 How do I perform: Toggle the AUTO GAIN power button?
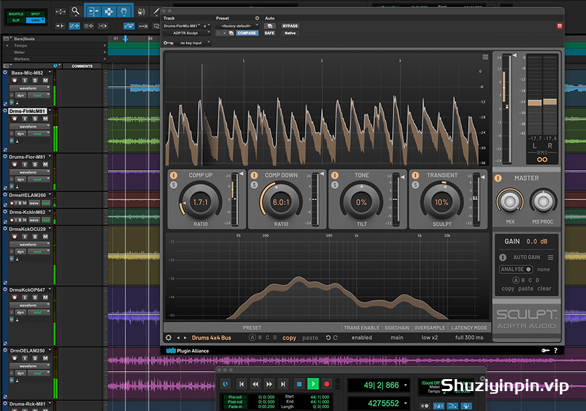click(x=503, y=257)
